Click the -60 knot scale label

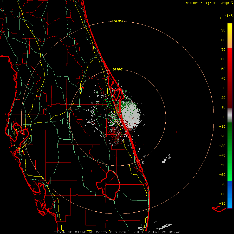point(222,175)
